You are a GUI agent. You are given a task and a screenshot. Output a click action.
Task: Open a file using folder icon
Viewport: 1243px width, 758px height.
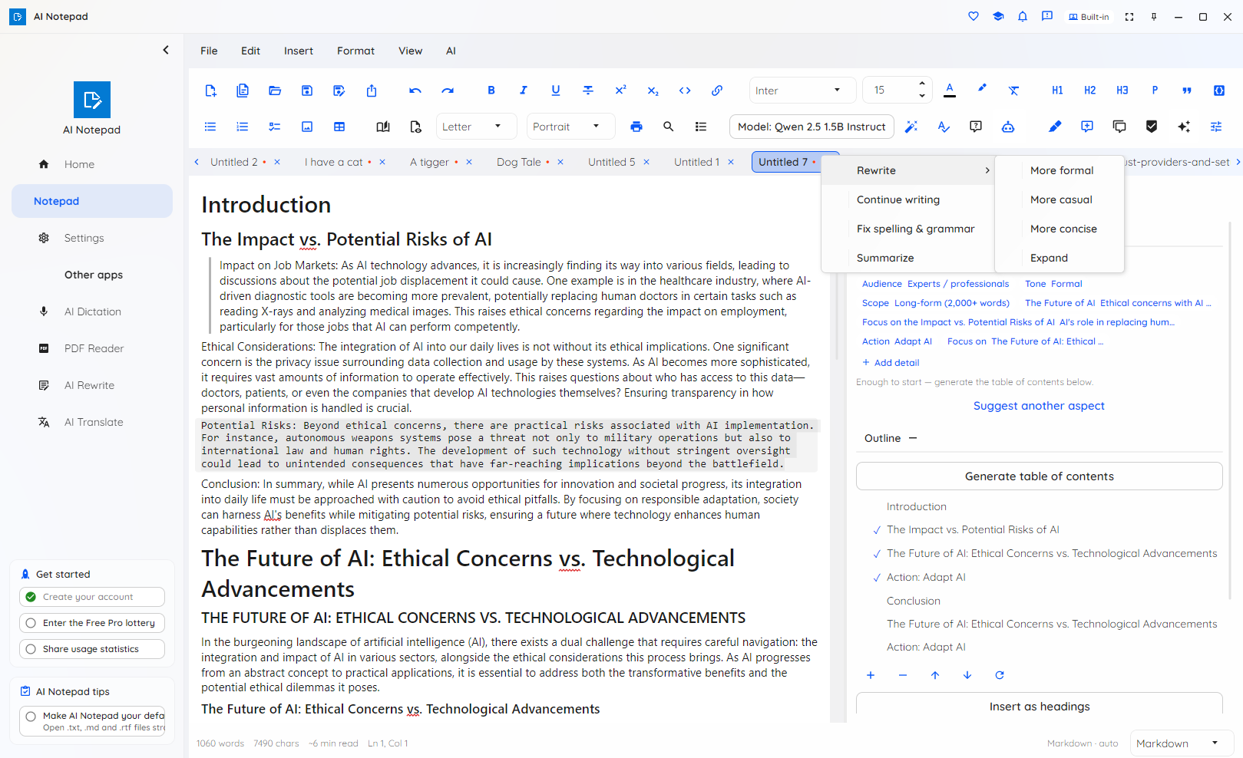[x=275, y=91]
